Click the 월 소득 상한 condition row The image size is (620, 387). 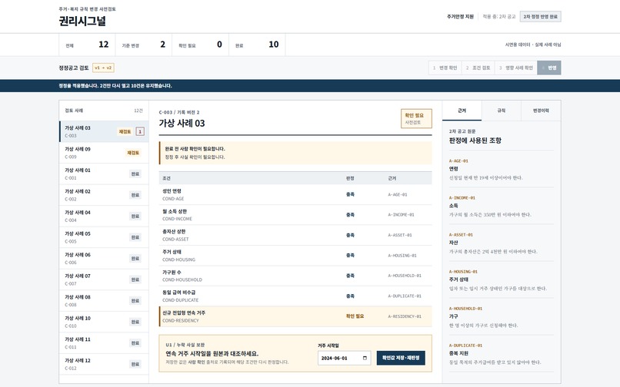click(x=295, y=215)
